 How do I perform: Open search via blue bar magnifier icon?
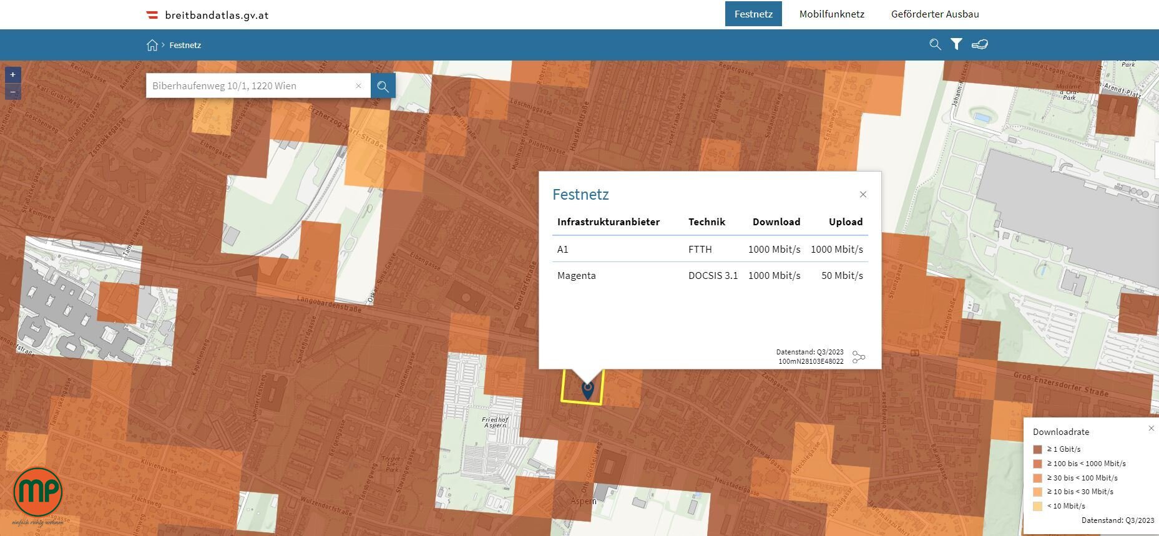[934, 44]
